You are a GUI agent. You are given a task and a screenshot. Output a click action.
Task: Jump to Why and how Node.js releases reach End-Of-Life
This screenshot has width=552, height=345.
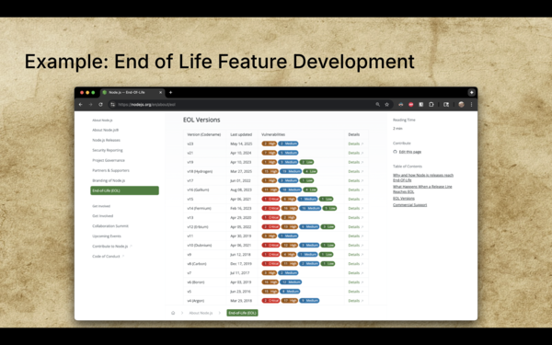[x=423, y=178]
